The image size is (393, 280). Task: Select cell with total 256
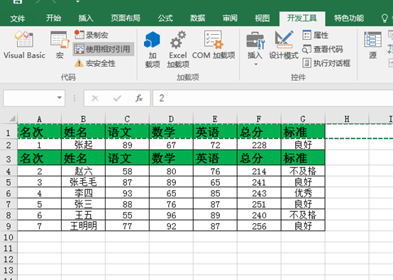[259, 226]
